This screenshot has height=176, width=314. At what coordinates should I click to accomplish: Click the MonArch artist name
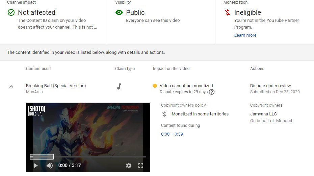point(34,92)
